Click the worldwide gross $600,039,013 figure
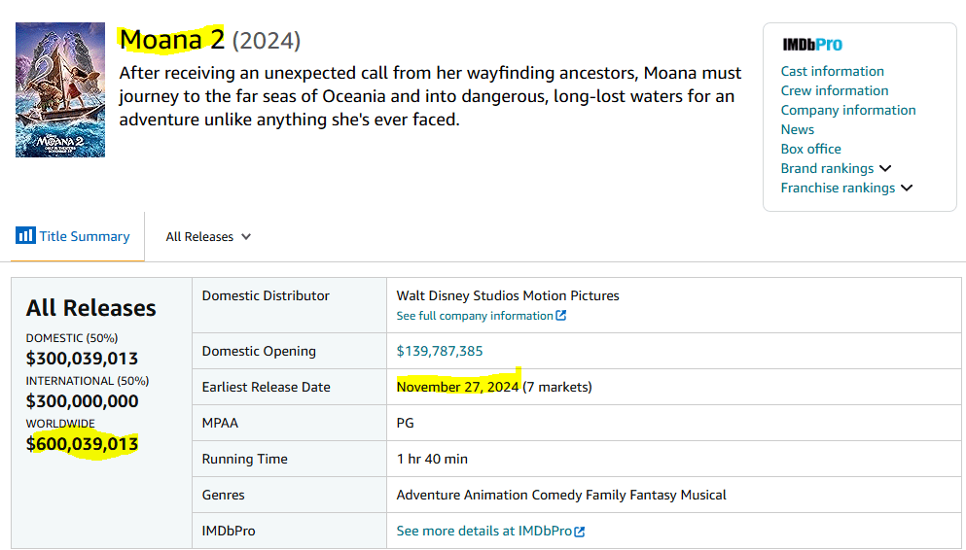 coord(82,444)
